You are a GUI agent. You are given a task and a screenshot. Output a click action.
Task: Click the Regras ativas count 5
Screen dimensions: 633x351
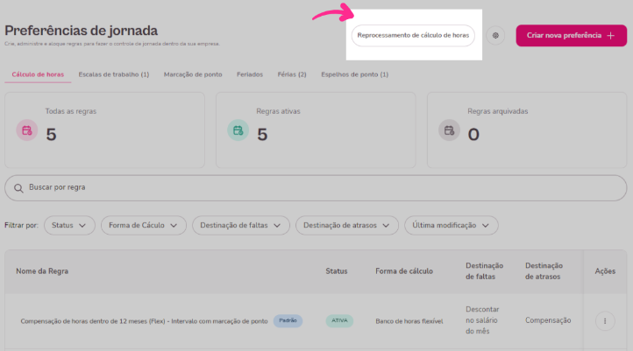click(x=262, y=135)
